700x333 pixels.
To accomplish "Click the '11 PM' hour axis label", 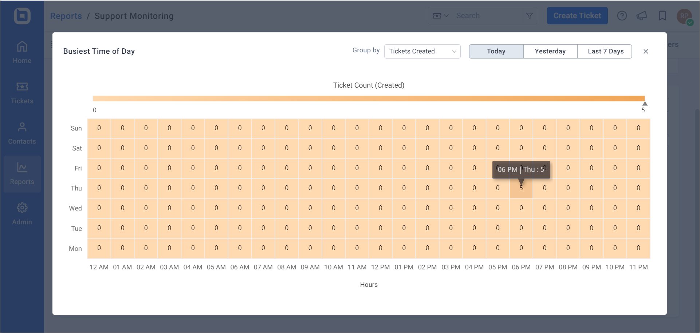I will coord(638,267).
